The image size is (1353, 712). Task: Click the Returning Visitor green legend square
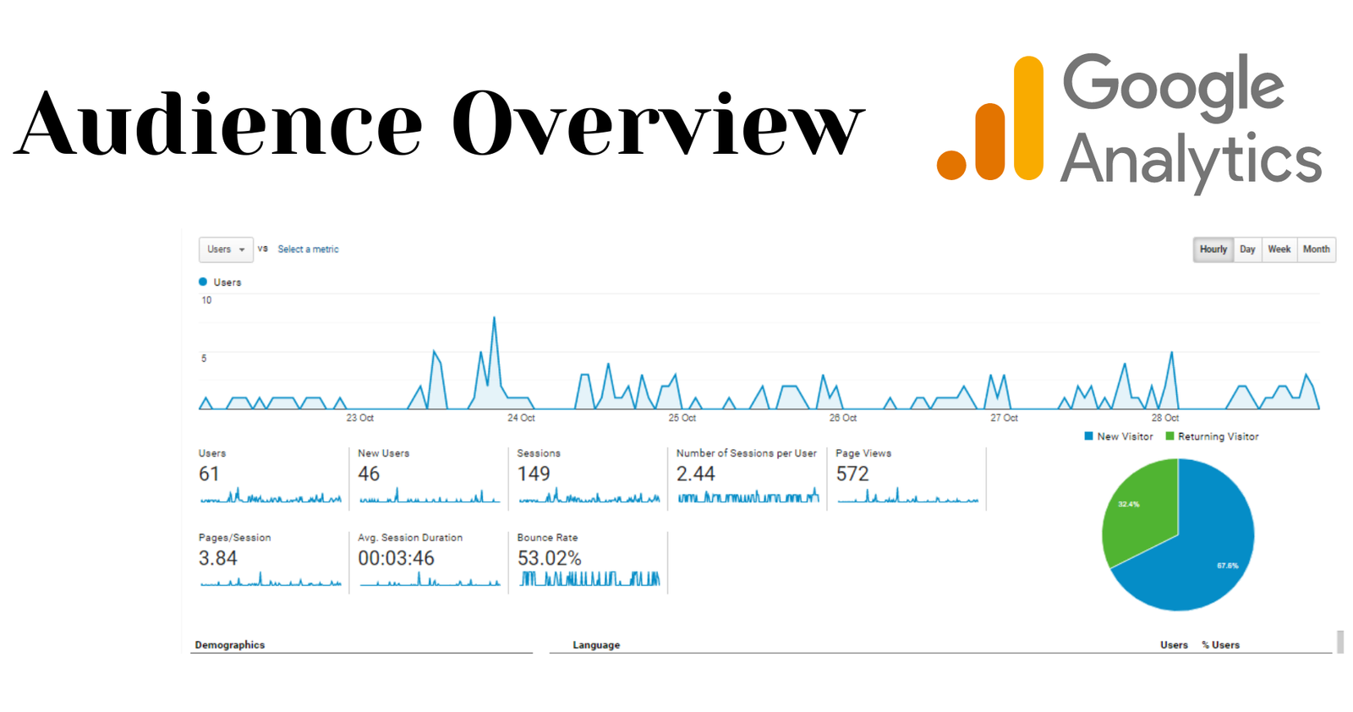pyautogui.click(x=1169, y=436)
